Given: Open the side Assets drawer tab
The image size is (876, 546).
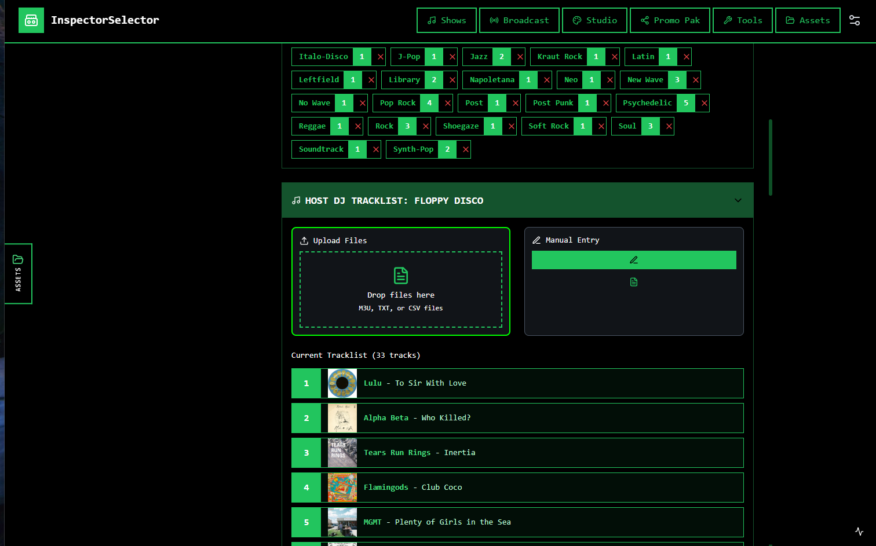Looking at the screenshot, I should click(18, 273).
